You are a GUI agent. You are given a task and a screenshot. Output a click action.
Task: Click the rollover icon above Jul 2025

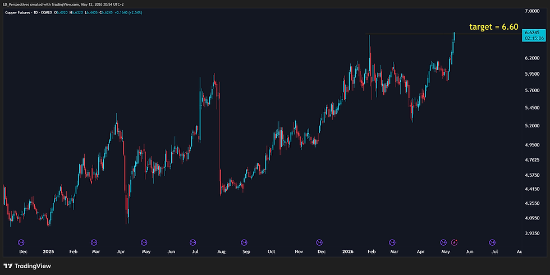[x=192, y=242]
